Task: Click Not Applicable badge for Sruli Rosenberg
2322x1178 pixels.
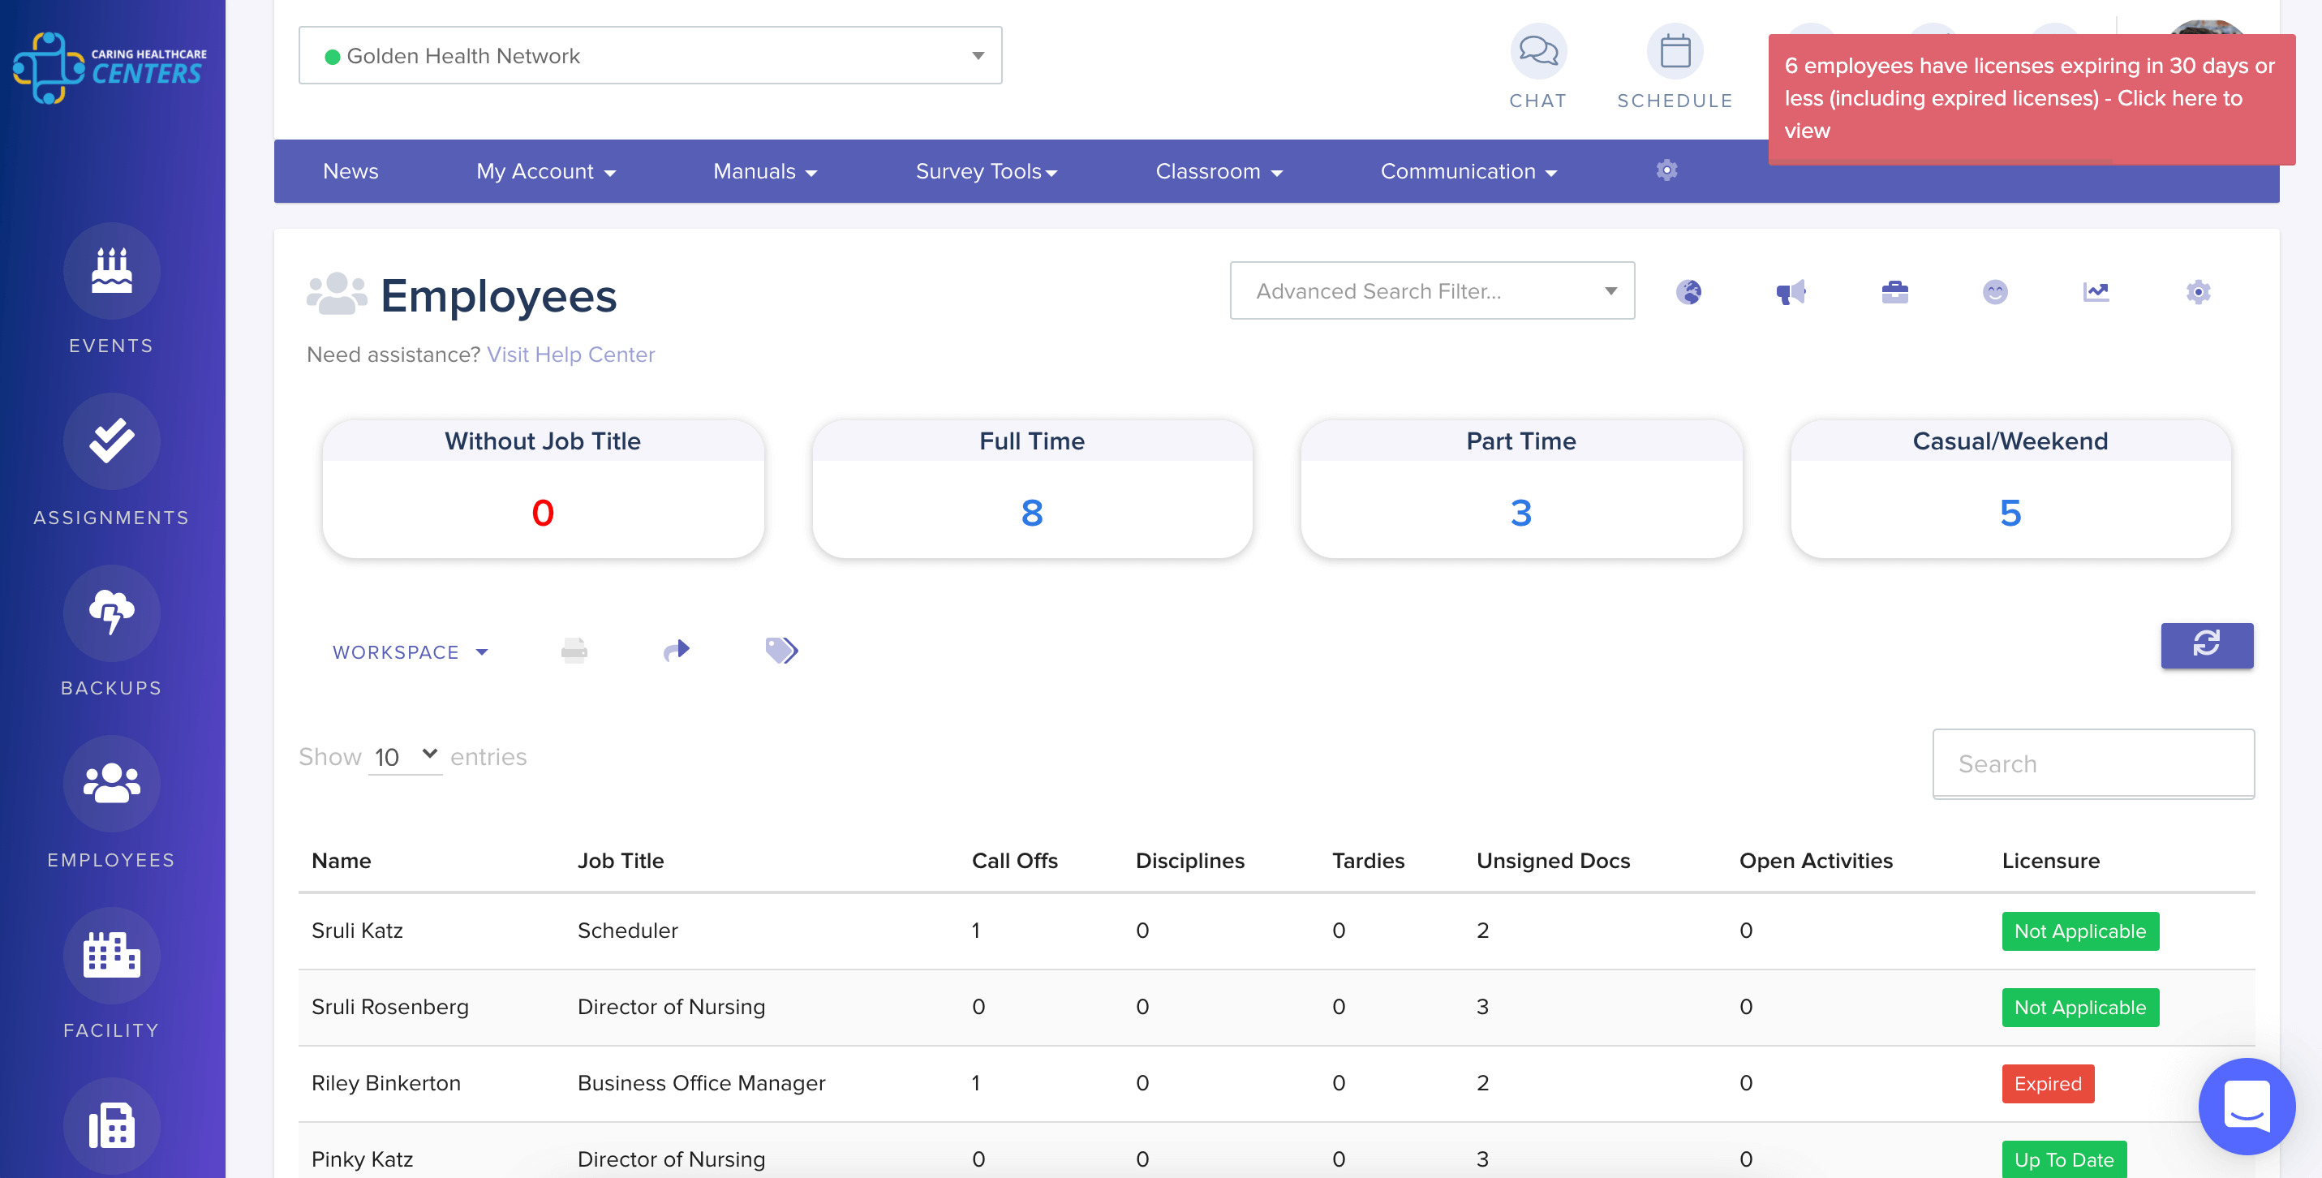Action: [2079, 1007]
